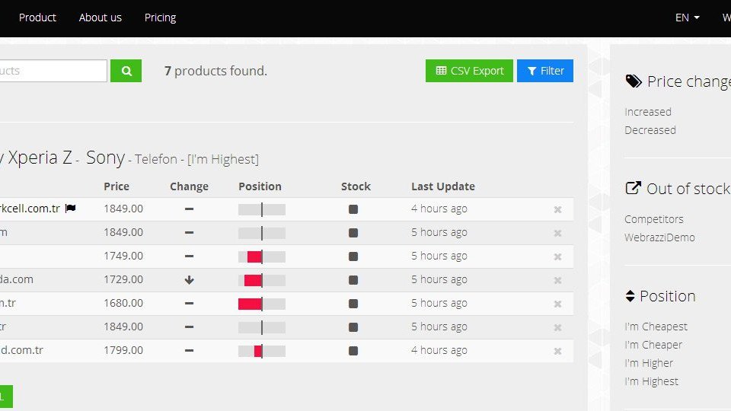Click the green search magnifier button
Viewport: 731px width, 411px height.
click(126, 71)
